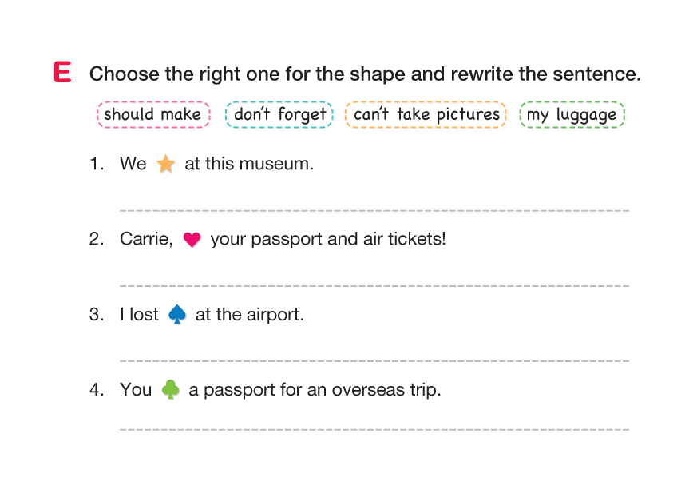Select the 'my luggage' word box
Screen dimensions: 697x489
572,114
